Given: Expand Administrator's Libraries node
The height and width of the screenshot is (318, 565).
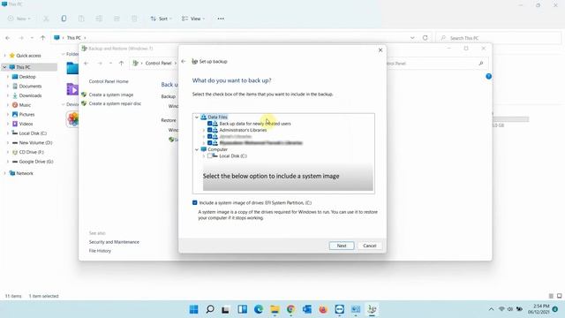Looking at the screenshot, I should (204, 130).
